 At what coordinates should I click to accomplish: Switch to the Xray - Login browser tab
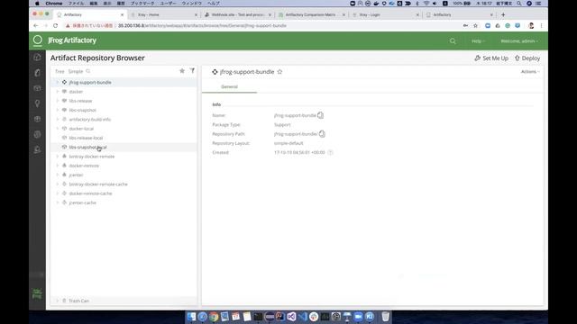pos(386,14)
